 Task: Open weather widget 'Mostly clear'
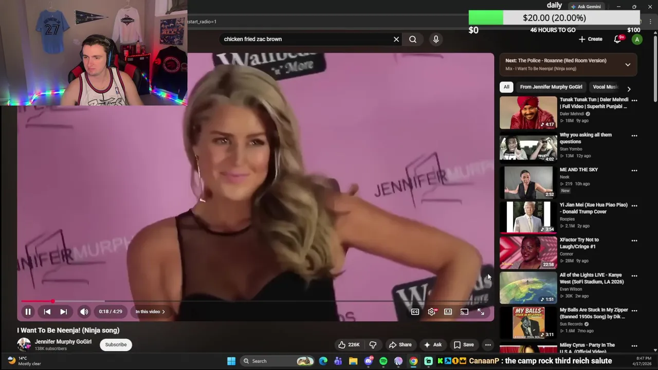tap(23, 361)
